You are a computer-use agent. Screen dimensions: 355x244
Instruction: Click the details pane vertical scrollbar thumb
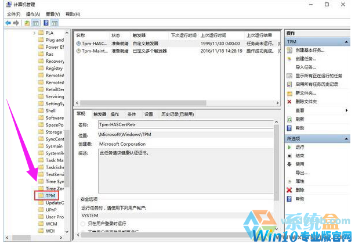point(276,162)
